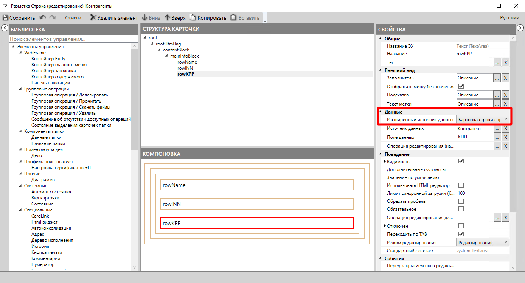The width and height of the screenshot is (525, 283).
Task: Toggle Обрезать пробелы checkbox
Action: (x=461, y=201)
